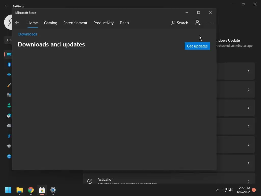Click the Downloads breadcrumb link
Screen dimensions: 261x196
click(x=28, y=34)
